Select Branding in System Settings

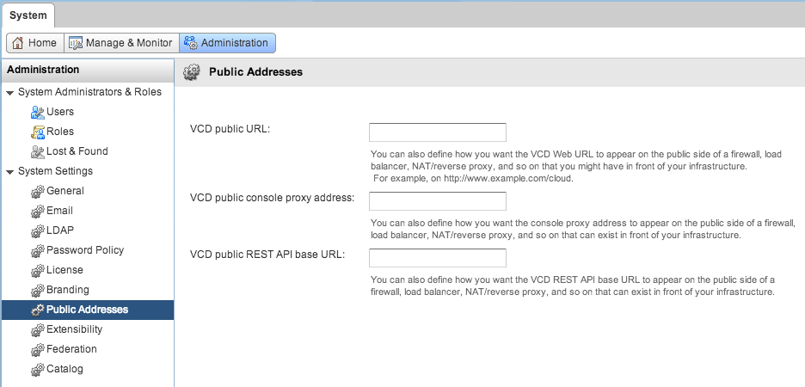coord(67,290)
